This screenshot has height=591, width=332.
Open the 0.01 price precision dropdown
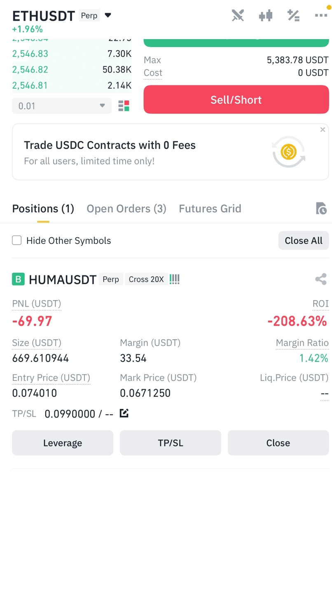click(x=62, y=106)
